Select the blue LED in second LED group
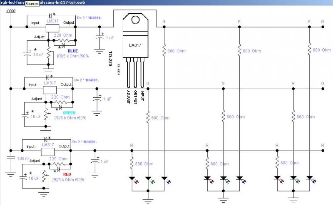 (x=241, y=179)
